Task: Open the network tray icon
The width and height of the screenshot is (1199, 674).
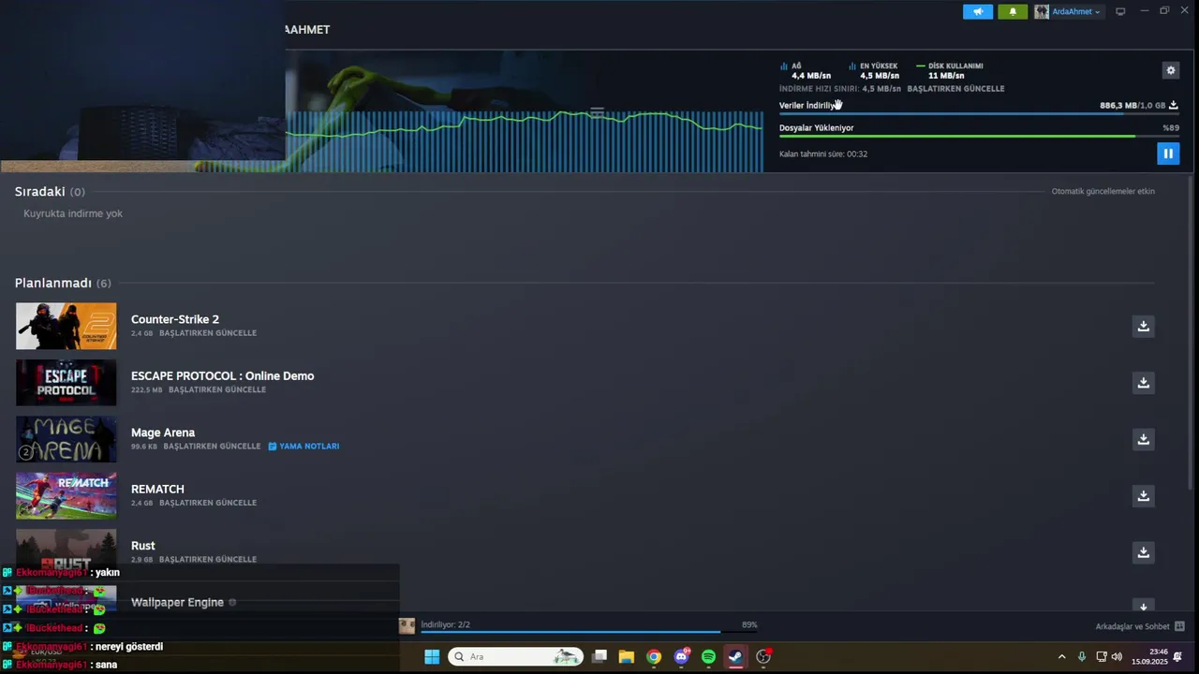Action: tap(1102, 657)
